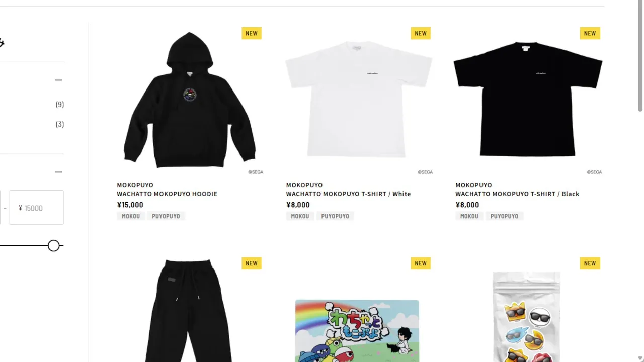Open the sunglasses sticker pack product
The width and height of the screenshot is (644, 362).
point(526,317)
